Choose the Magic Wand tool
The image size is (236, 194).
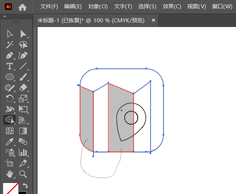(x=10, y=45)
